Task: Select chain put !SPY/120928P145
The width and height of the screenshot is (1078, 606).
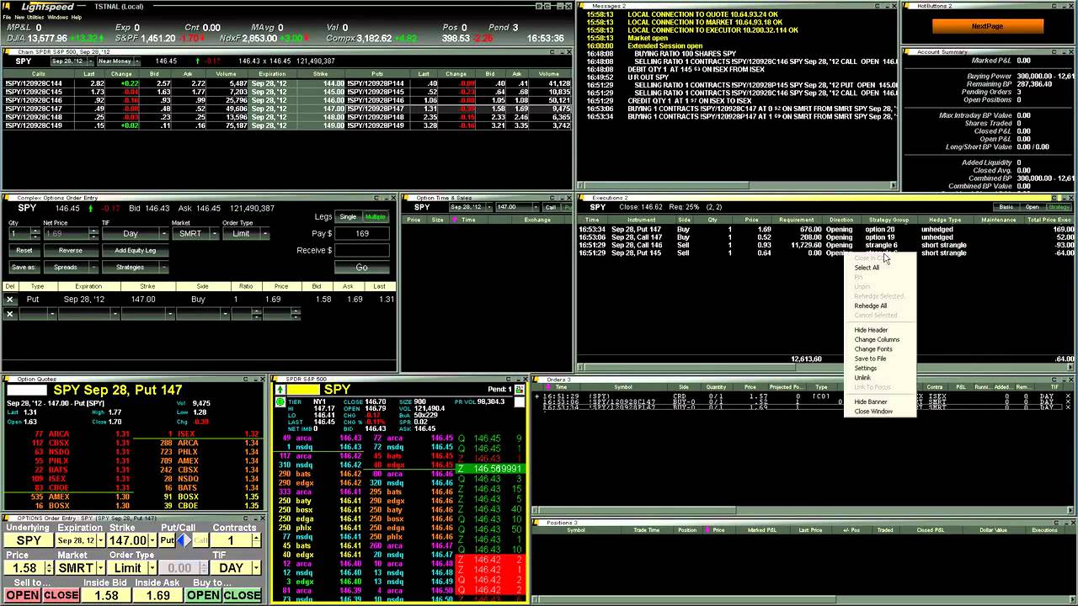Action: (x=376, y=92)
